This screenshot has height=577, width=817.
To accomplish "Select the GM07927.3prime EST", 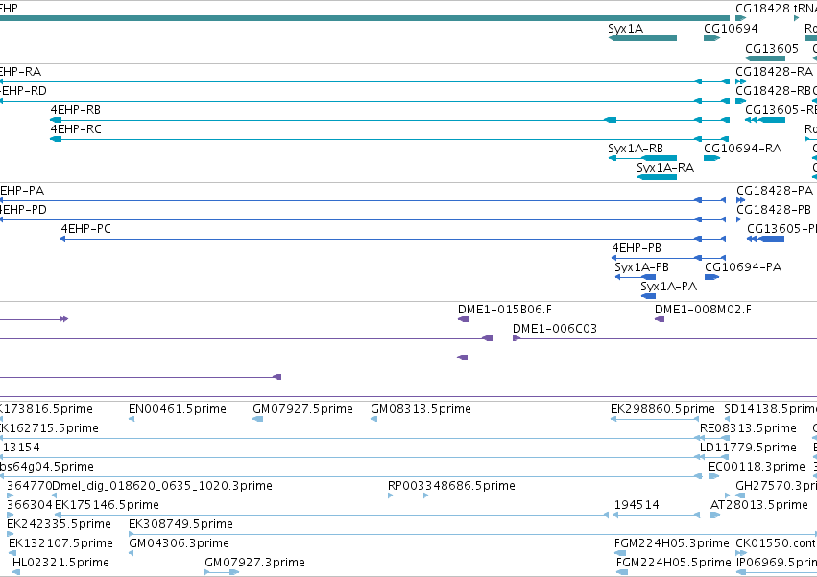I will [x=222, y=573].
